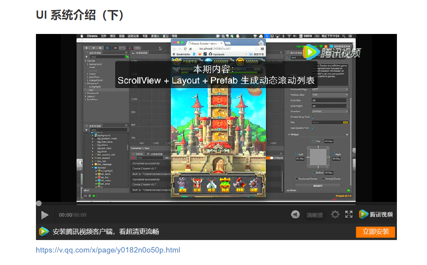
Task: Open the Chrome menu in the macOS menu bar
Action: 92,36
